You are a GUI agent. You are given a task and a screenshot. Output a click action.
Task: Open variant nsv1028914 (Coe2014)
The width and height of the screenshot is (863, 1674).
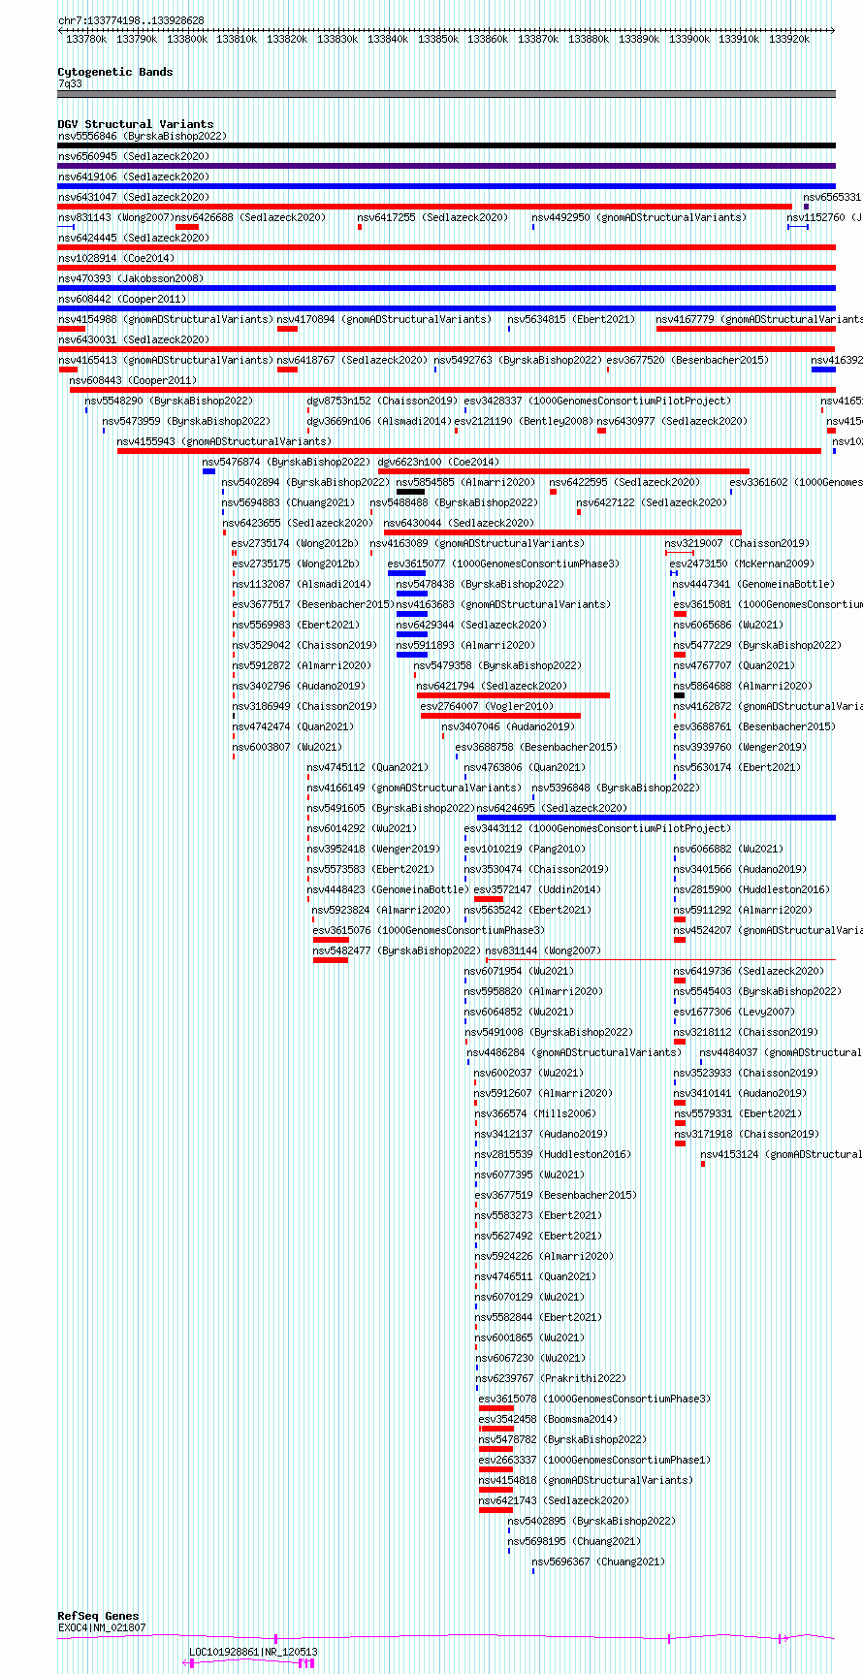point(116,258)
